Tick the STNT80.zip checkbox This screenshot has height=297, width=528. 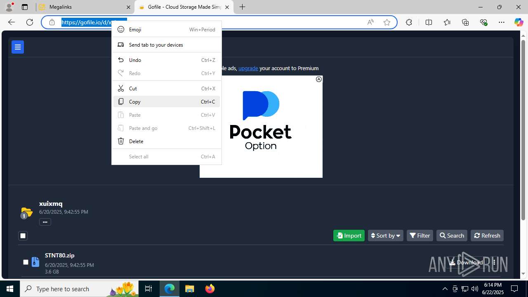(26, 262)
